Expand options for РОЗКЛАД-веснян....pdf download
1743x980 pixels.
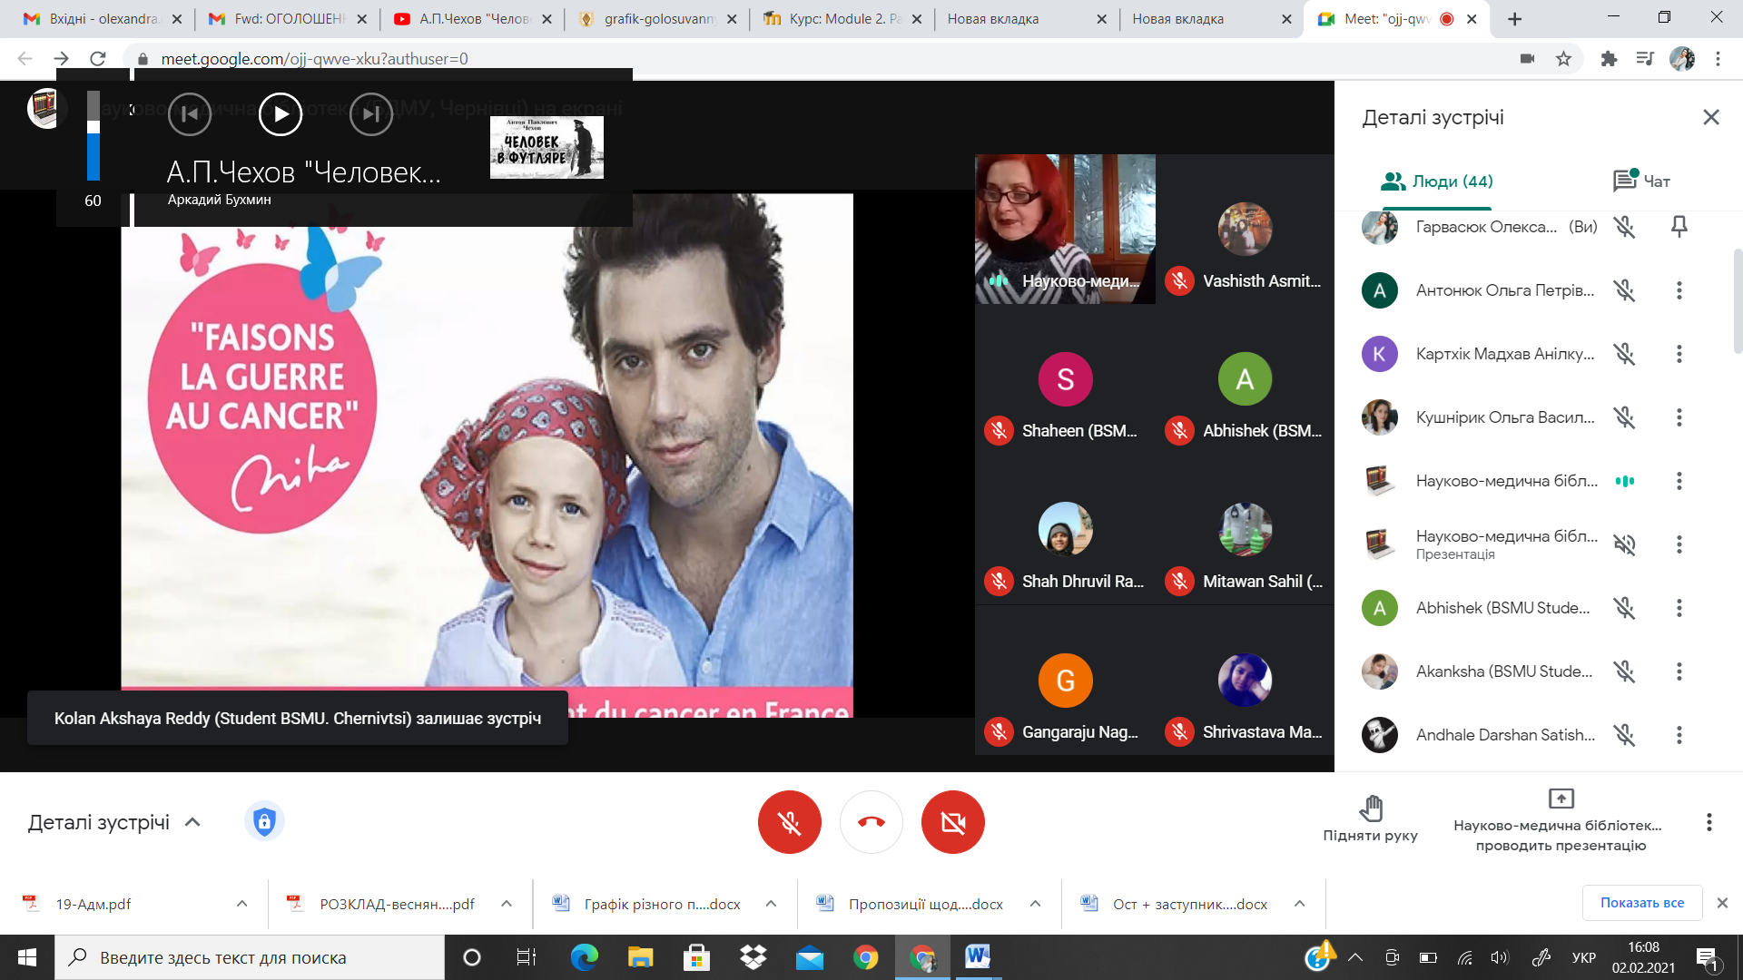[x=507, y=904]
